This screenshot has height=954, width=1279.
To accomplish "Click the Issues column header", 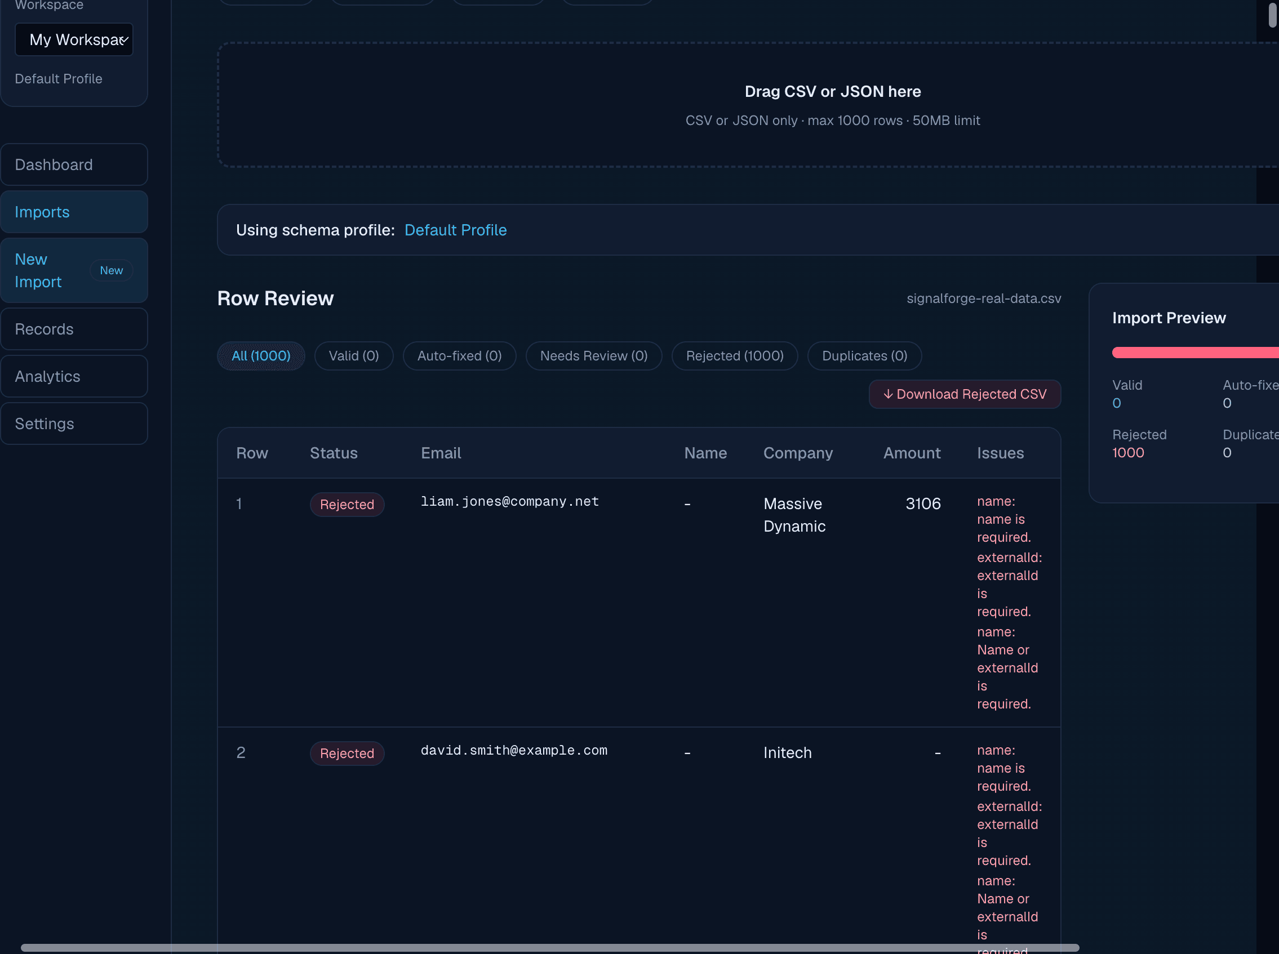I will [x=1000, y=453].
